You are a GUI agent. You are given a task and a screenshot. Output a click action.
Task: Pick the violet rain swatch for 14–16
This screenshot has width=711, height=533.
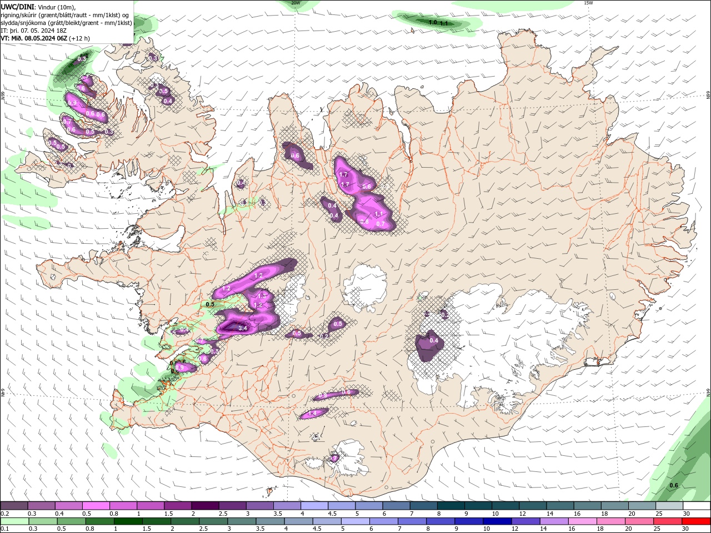[554, 521]
